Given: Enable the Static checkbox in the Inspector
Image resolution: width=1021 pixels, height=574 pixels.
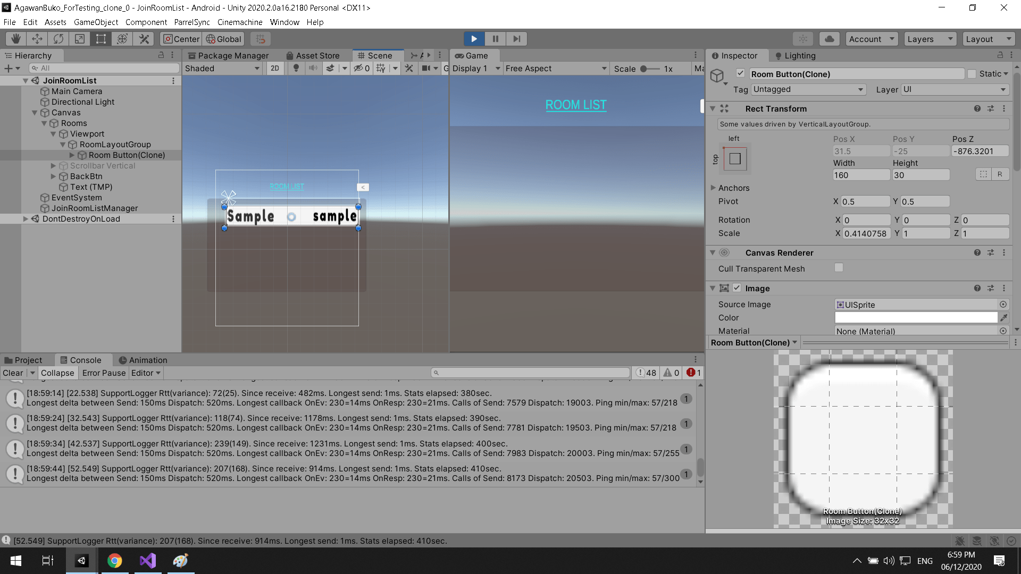Looking at the screenshot, I should point(972,73).
